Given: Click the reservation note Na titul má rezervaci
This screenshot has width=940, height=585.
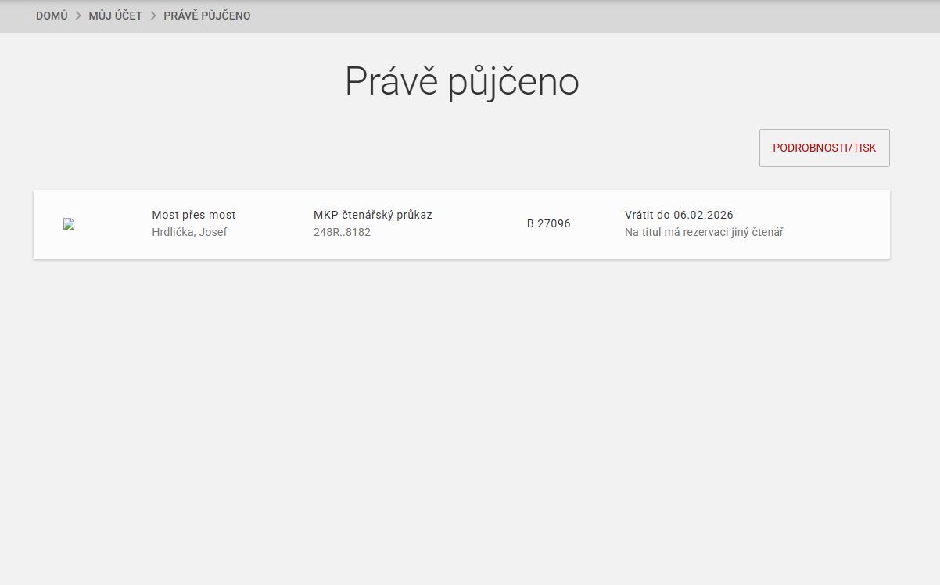Looking at the screenshot, I should click(x=704, y=232).
